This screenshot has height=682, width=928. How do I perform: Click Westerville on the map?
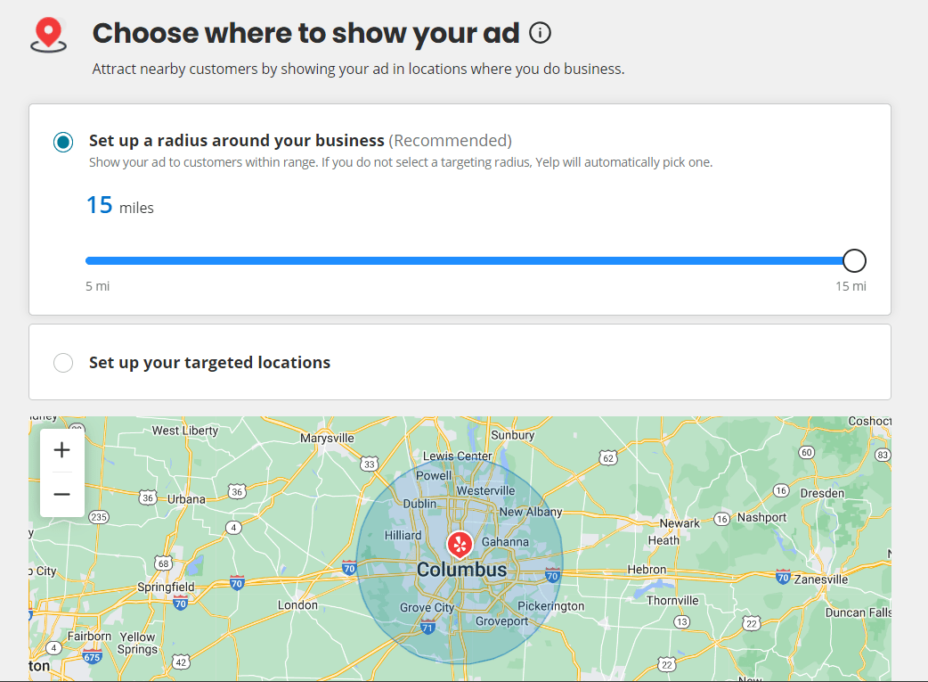pyautogui.click(x=485, y=490)
